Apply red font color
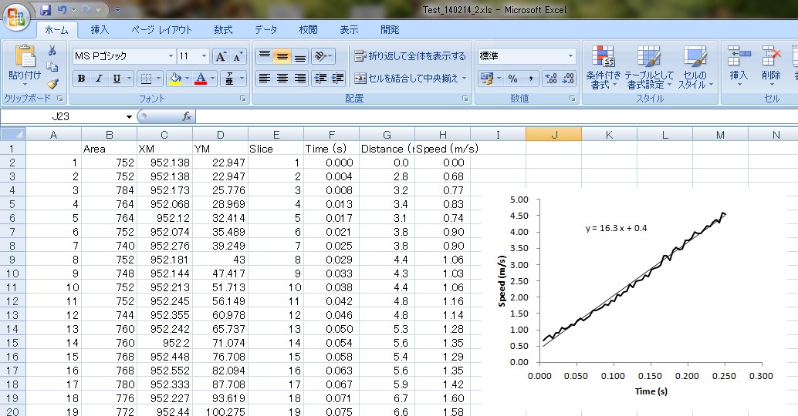 pos(201,79)
